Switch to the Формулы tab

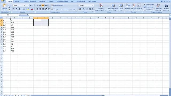(42, 1)
